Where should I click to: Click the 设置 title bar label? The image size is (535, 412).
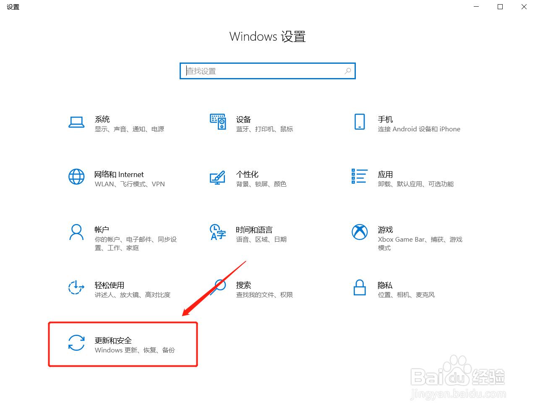13,7
